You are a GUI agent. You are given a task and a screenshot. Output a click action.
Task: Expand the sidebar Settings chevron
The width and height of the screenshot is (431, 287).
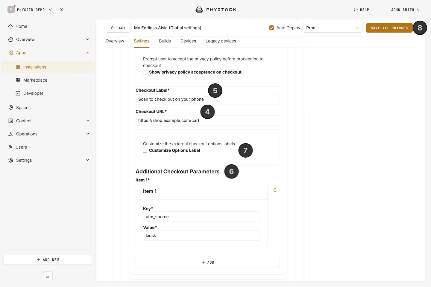tap(88, 160)
